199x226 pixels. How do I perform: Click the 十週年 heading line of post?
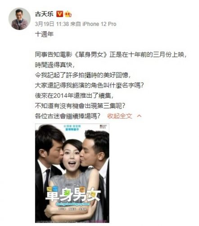(x=44, y=34)
